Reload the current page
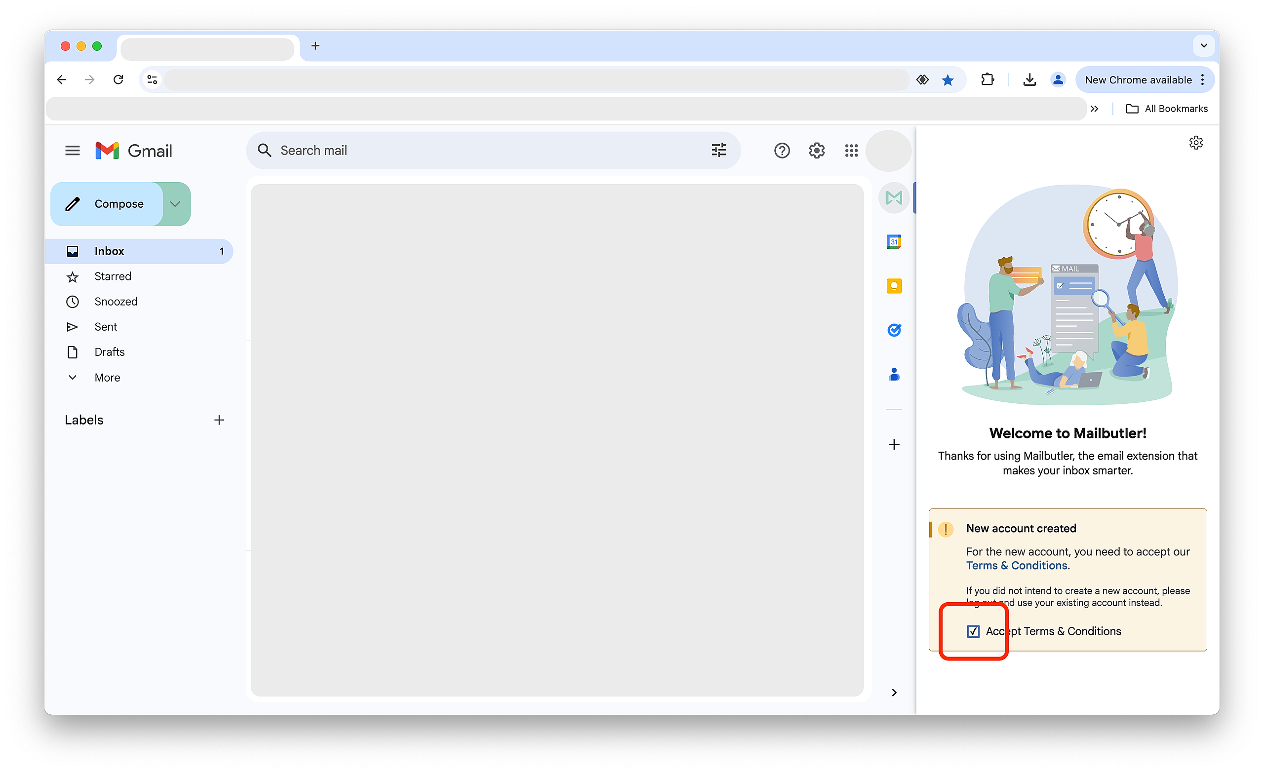The height and width of the screenshot is (773, 1264). coord(118,79)
